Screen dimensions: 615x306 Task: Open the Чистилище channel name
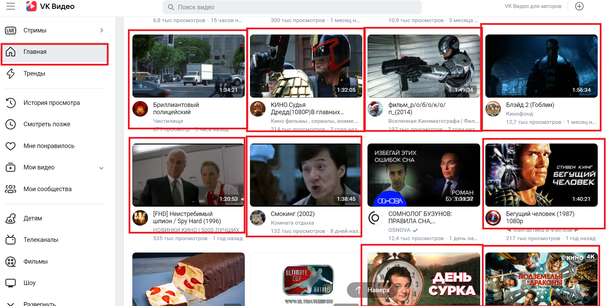(x=168, y=121)
